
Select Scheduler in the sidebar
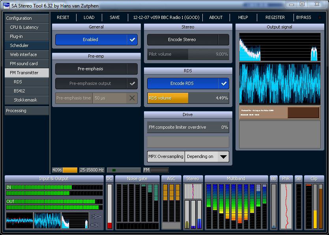pos(27,45)
